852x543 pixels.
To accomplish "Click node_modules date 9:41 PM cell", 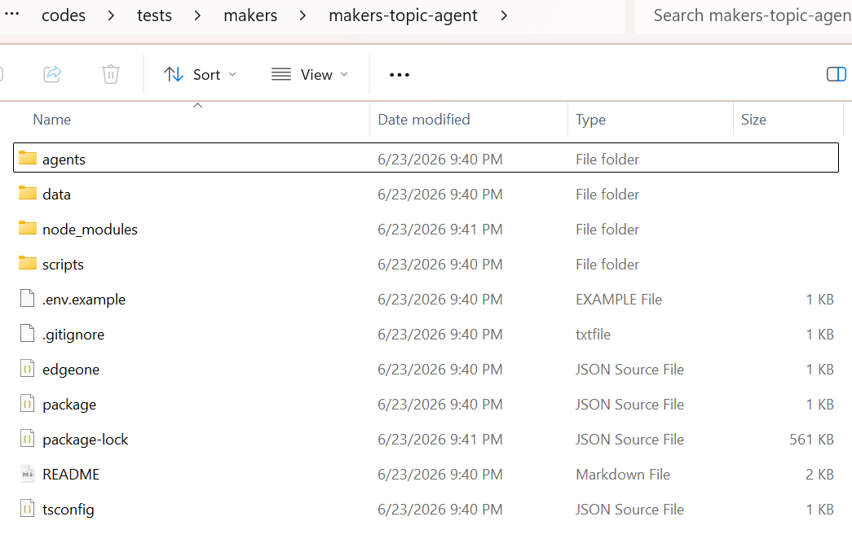I will pos(440,230).
